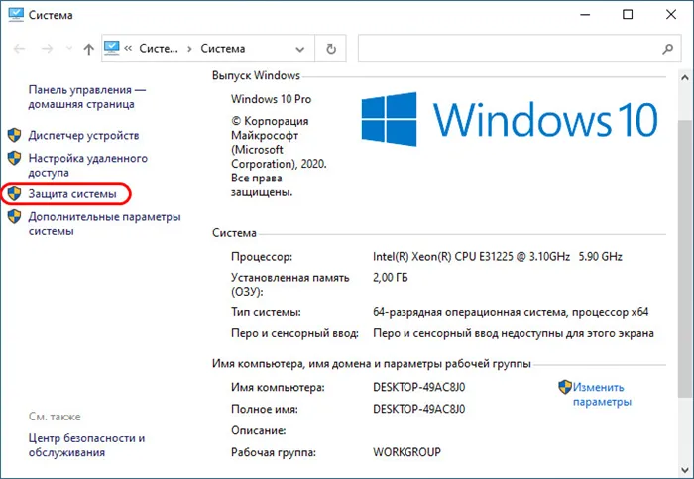
Task: Click shield icon beside Диспетчер устройств
Action: click(x=14, y=135)
